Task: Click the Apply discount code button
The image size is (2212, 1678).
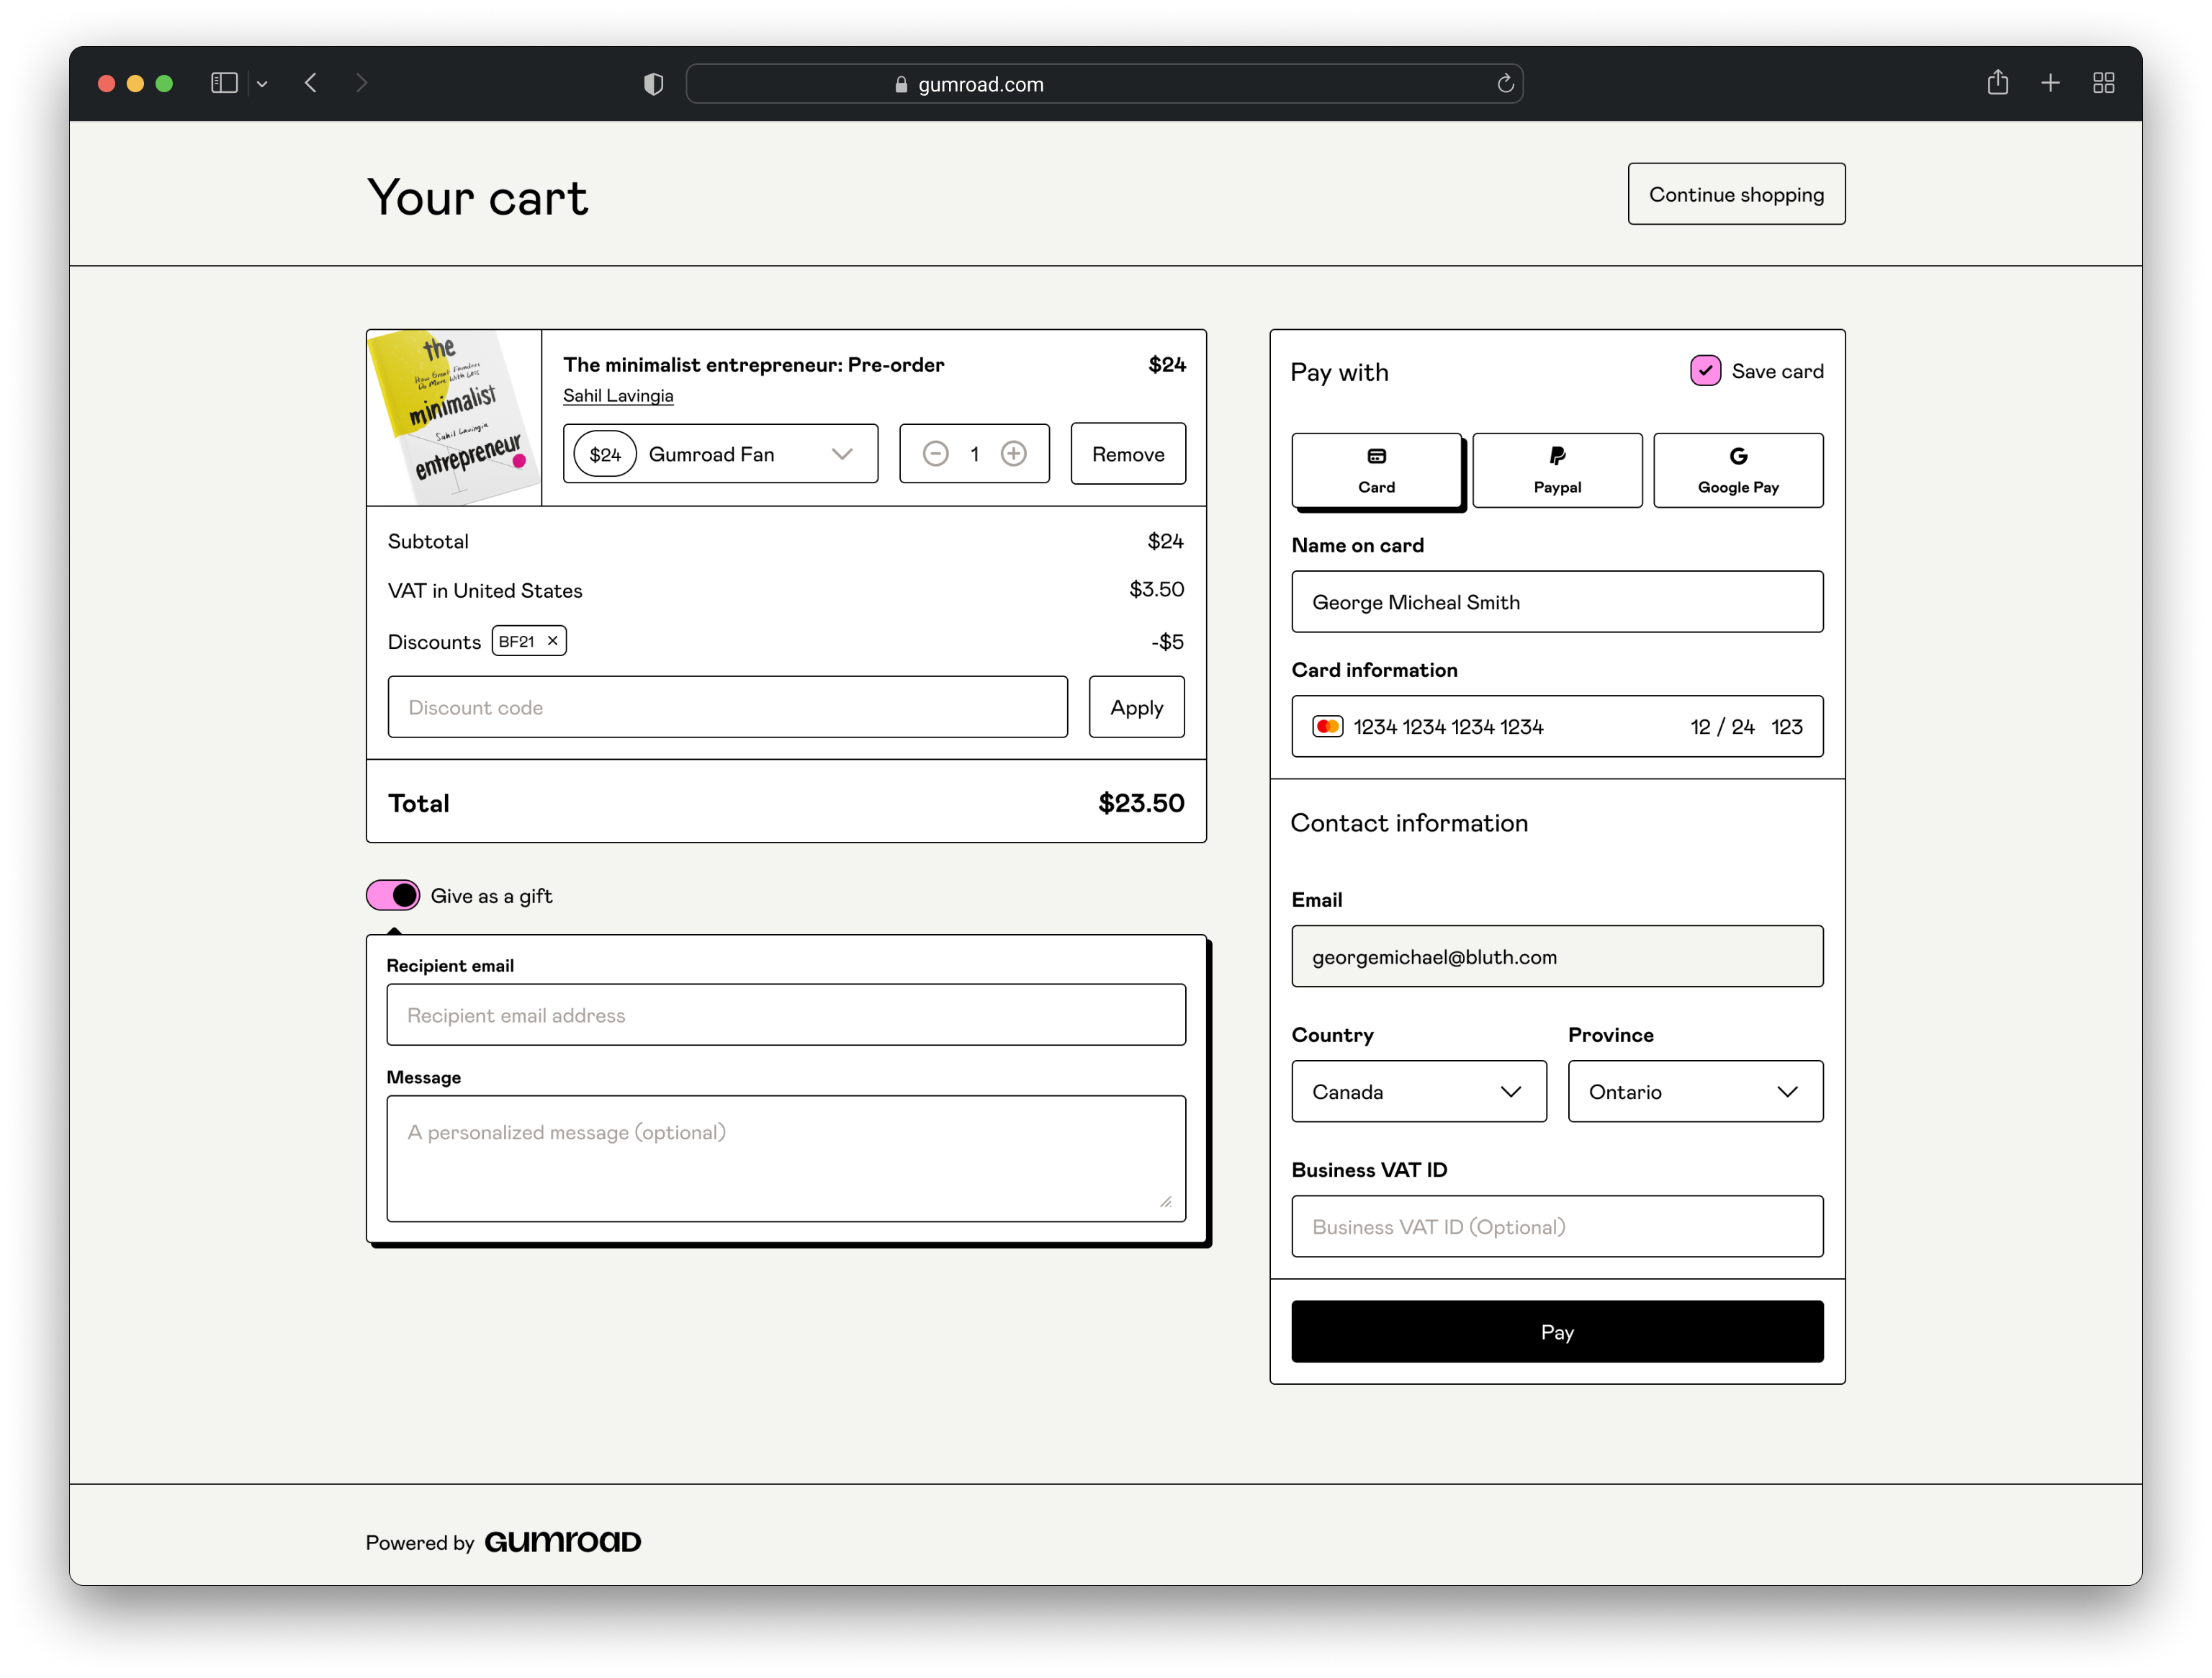Action: coord(1137,706)
